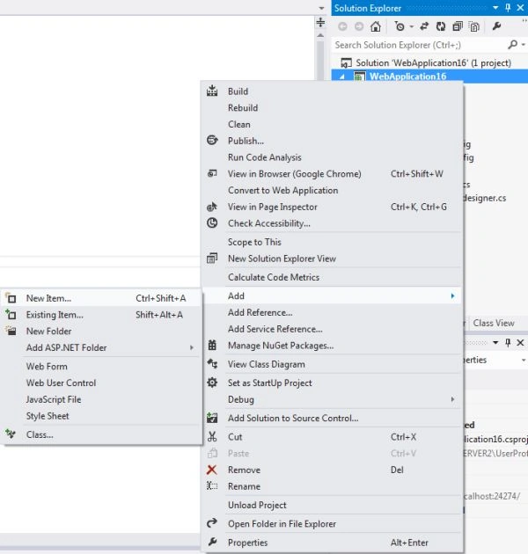Choose Properties at the context menu bottom
Image resolution: width=528 pixels, height=554 pixels.
(x=332, y=543)
